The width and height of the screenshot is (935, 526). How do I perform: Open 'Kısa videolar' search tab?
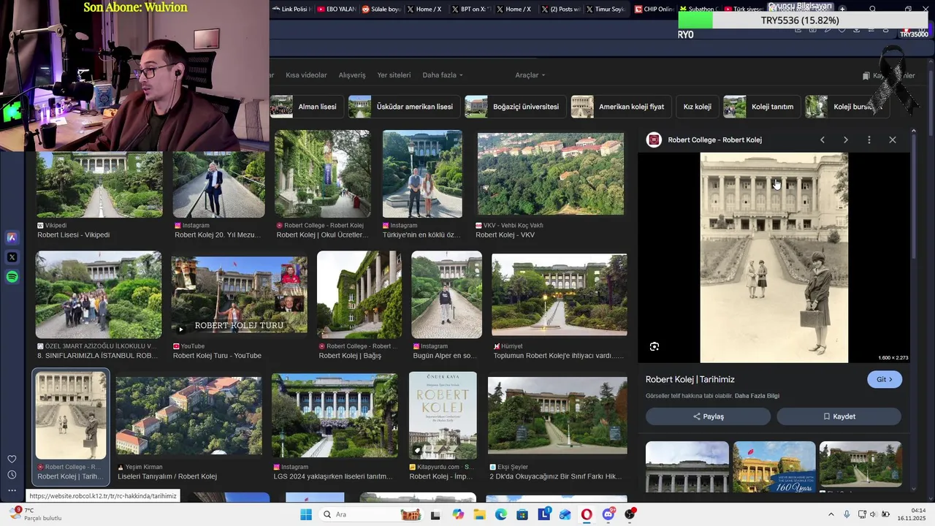point(306,75)
